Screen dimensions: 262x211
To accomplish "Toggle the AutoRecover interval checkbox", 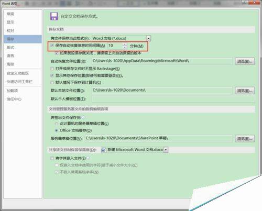I will (x=52, y=46).
